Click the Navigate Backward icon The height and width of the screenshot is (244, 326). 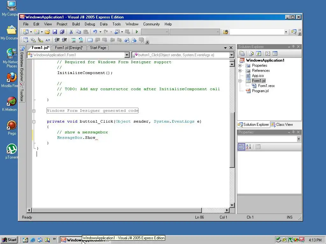(117, 32)
